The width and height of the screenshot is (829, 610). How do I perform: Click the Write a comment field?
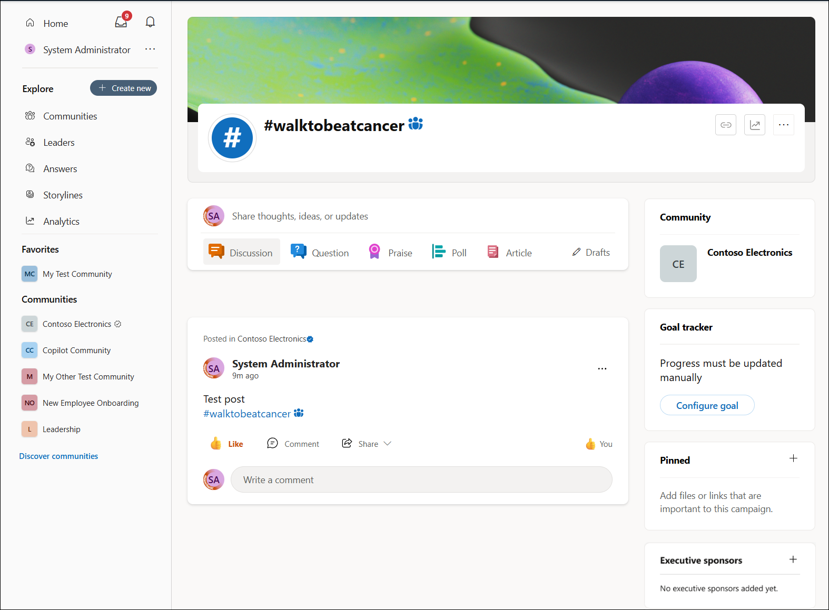(x=421, y=479)
